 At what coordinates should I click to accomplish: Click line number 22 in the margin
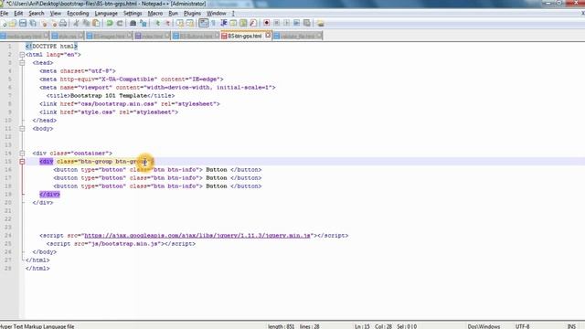click(8, 219)
